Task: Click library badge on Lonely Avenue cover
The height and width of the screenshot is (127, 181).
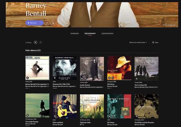Action: pyautogui.click(x=82, y=79)
